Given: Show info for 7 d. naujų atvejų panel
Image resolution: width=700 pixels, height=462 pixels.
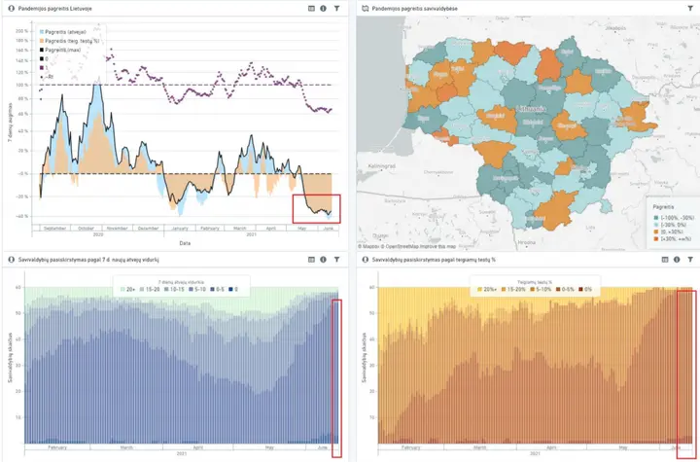Looking at the screenshot, I should tap(323, 260).
